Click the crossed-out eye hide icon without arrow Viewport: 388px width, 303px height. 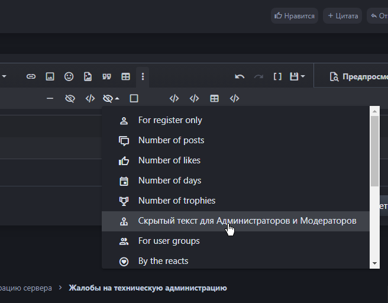(70, 98)
